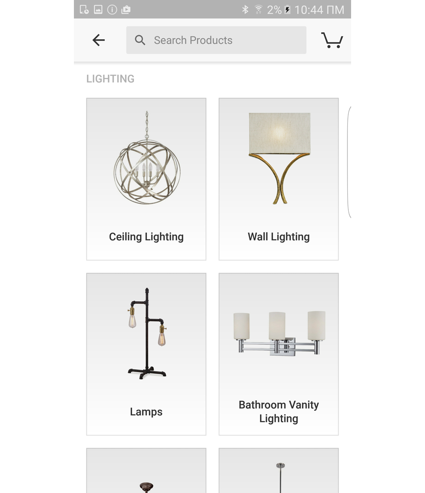This screenshot has height=493, width=425.
Task: Tap the wall sconce image
Action: (279, 158)
